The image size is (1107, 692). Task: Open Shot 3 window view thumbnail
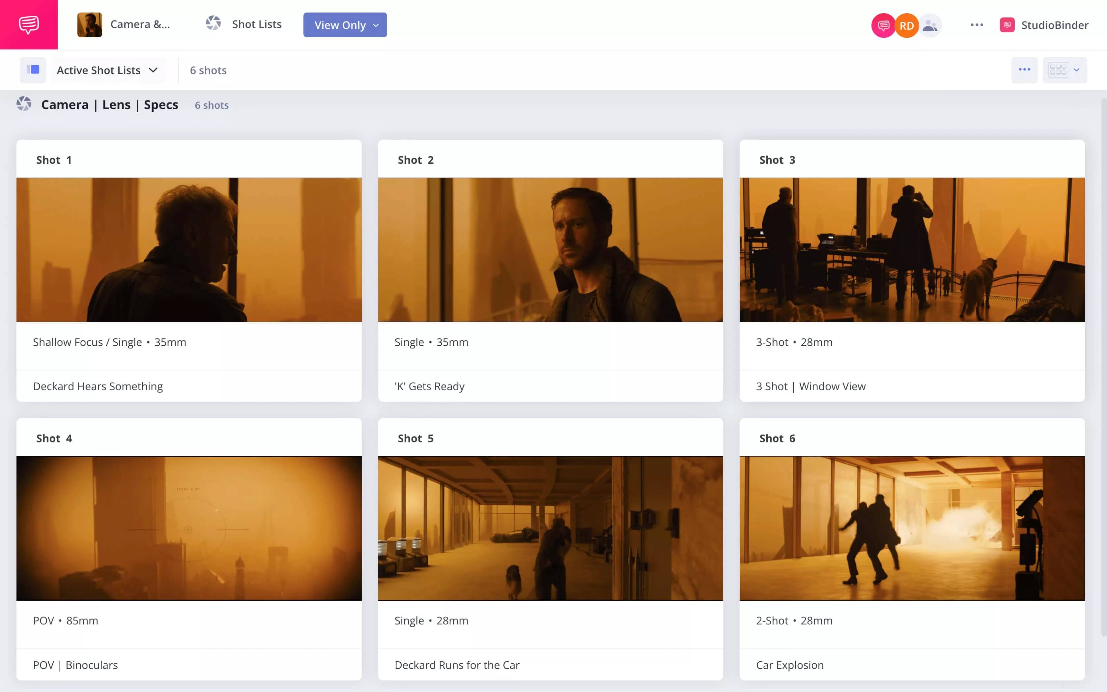point(912,250)
